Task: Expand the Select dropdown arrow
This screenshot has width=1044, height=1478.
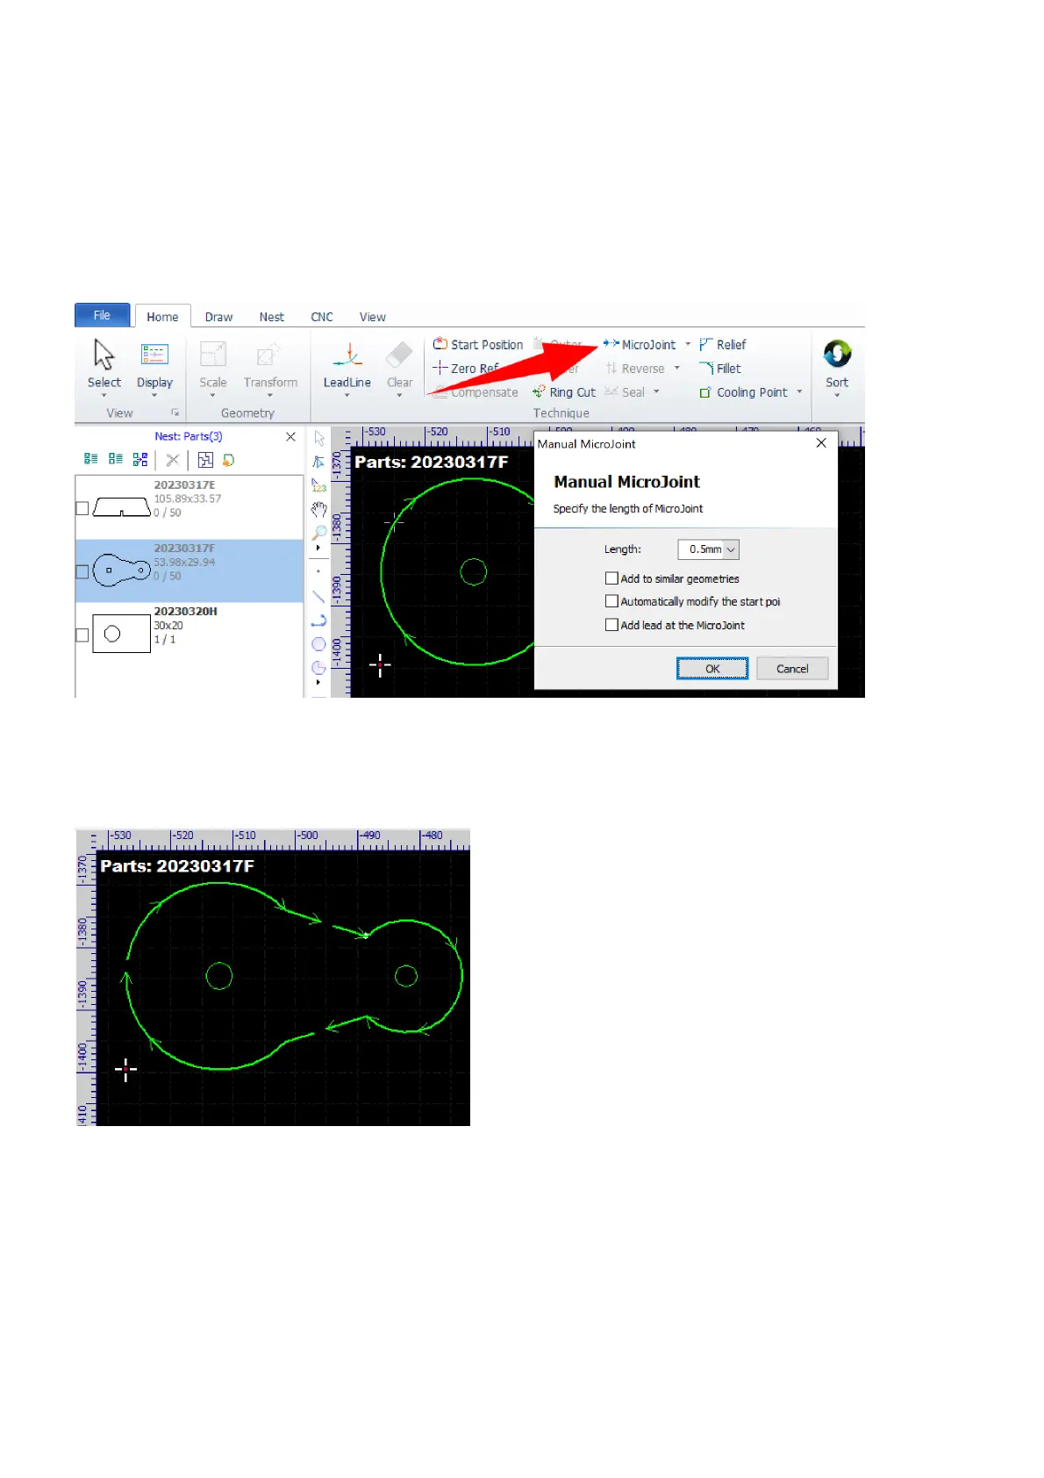Action: coord(104,396)
